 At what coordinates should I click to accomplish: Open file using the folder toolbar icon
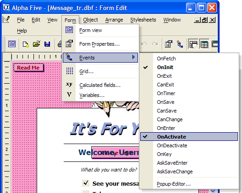point(37,44)
